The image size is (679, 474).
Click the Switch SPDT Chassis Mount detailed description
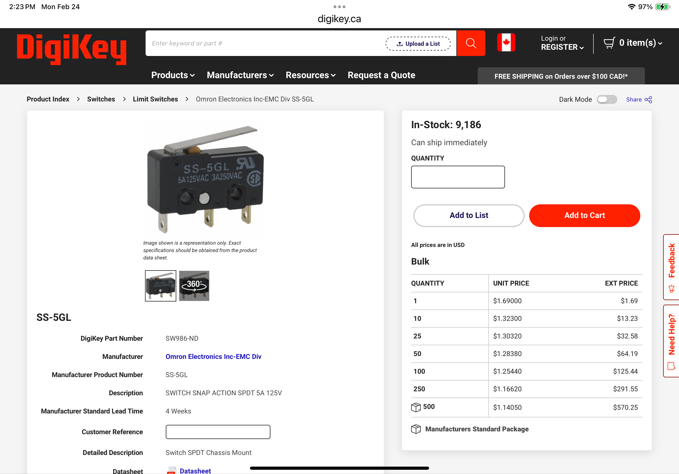point(208,453)
